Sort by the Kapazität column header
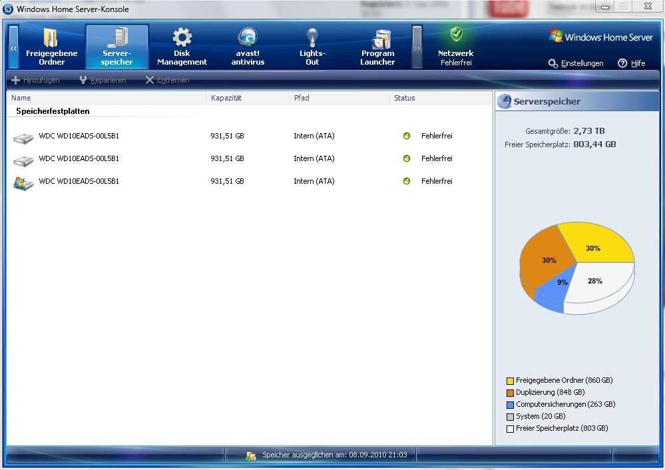The image size is (665, 470). (248, 98)
